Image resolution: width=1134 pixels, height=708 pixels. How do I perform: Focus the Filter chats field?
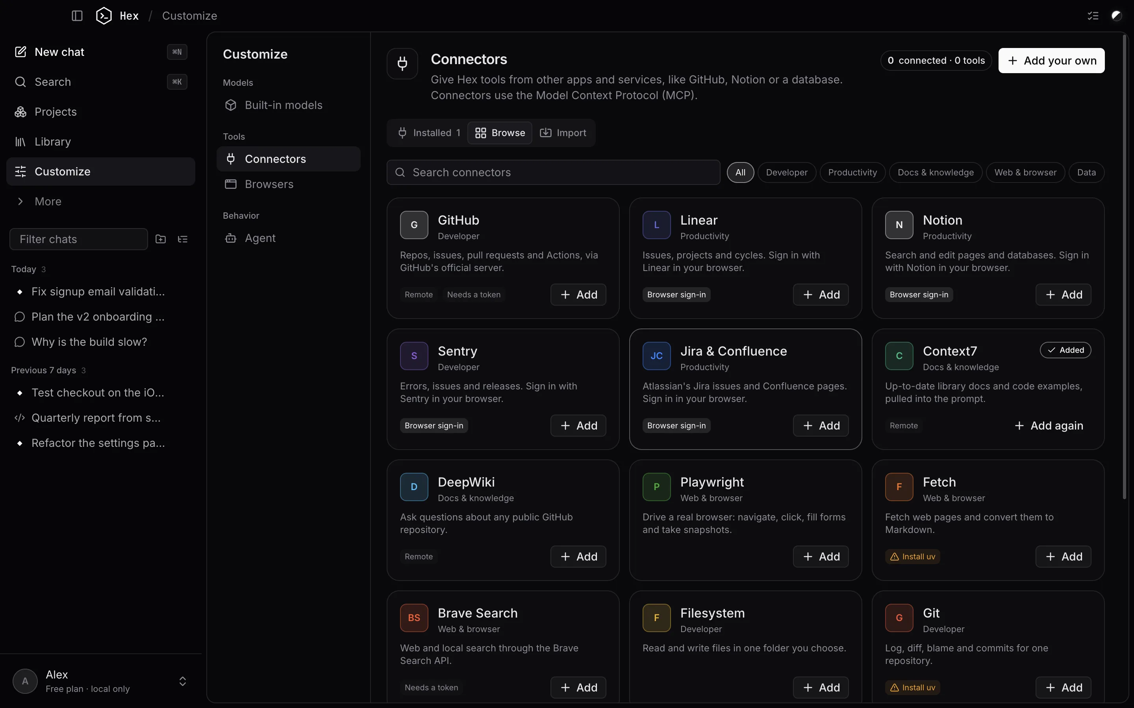(79, 239)
